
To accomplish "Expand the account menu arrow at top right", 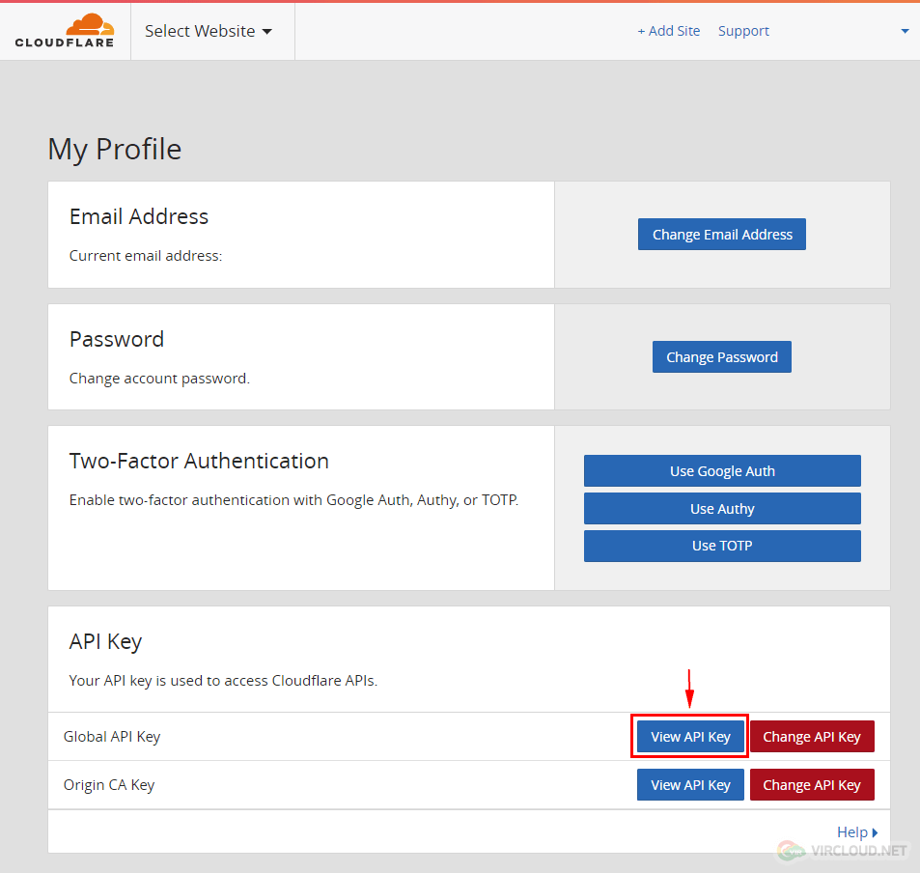I will tap(905, 31).
